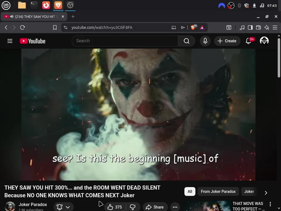281x211 pixels.
Task: Click the page vertical scrollbar
Action: [x=279, y=57]
